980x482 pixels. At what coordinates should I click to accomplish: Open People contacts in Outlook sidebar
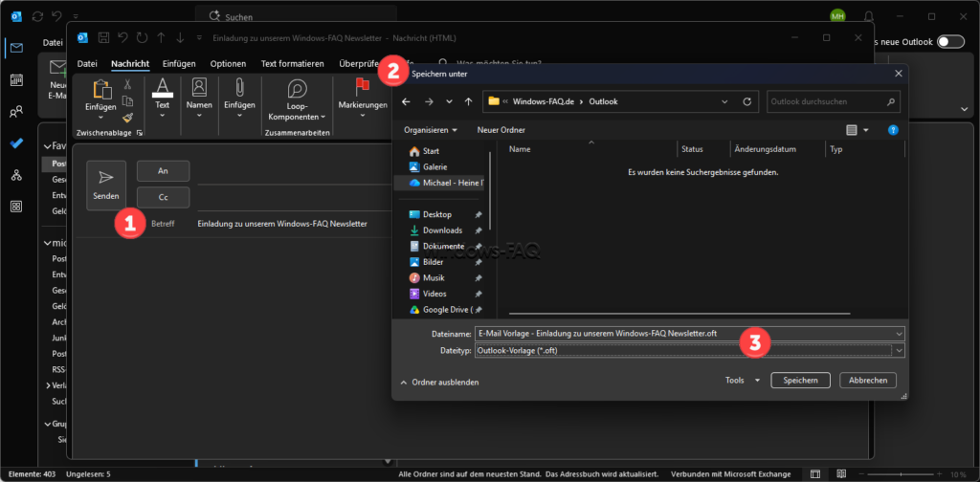[17, 112]
